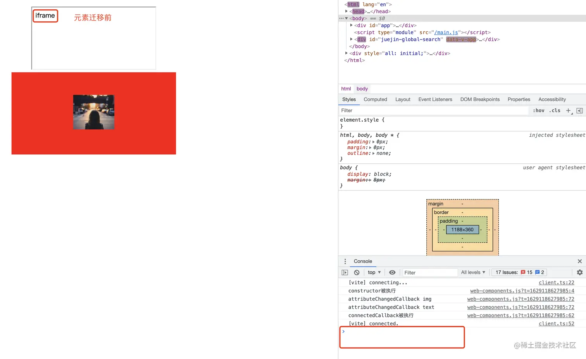Screen dimensions: 586x359
Task: Expand the margin shorthand under html, body
Action: [371, 148]
